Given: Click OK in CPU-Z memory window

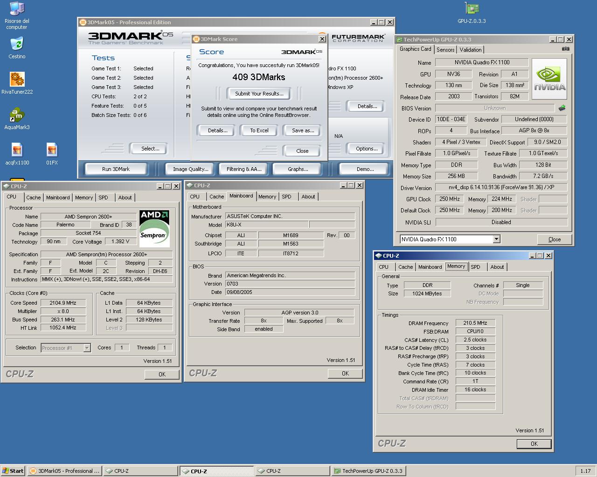Looking at the screenshot, I should 534,444.
